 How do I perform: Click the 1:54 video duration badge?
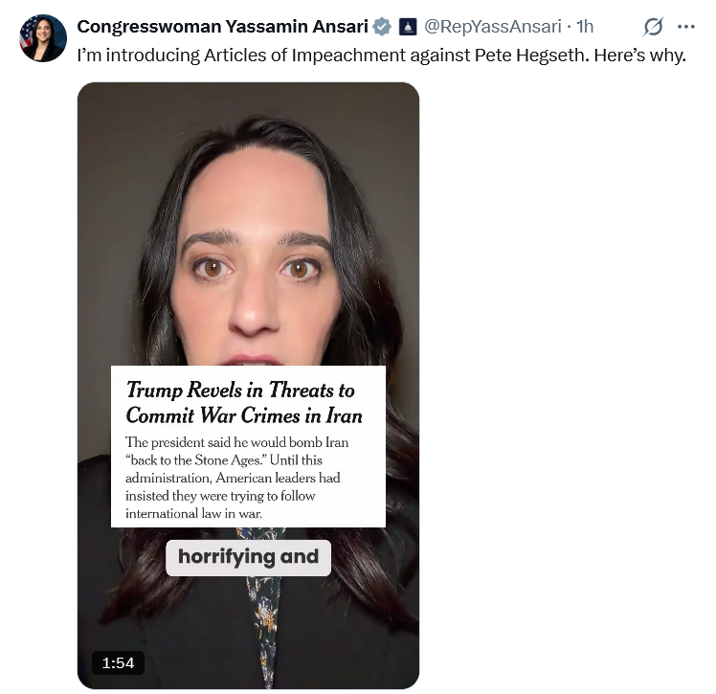[118, 662]
